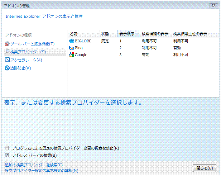
Task: Open 追加の検索プロバイダーを検索(F) link
Action: pyautogui.click(x=36, y=165)
